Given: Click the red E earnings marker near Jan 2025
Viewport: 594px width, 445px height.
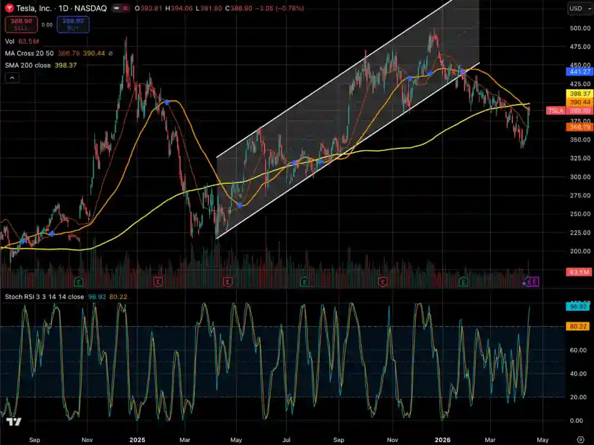Looking at the screenshot, I should [x=158, y=281].
